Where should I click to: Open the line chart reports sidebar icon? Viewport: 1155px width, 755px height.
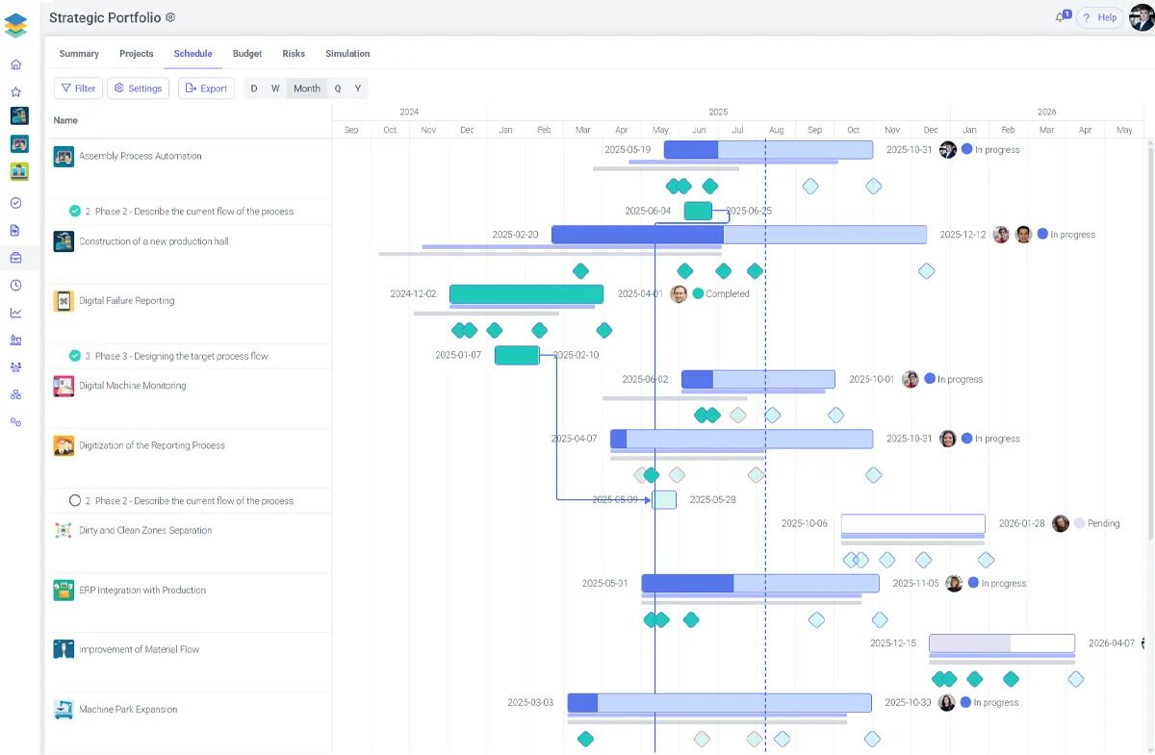(15, 313)
